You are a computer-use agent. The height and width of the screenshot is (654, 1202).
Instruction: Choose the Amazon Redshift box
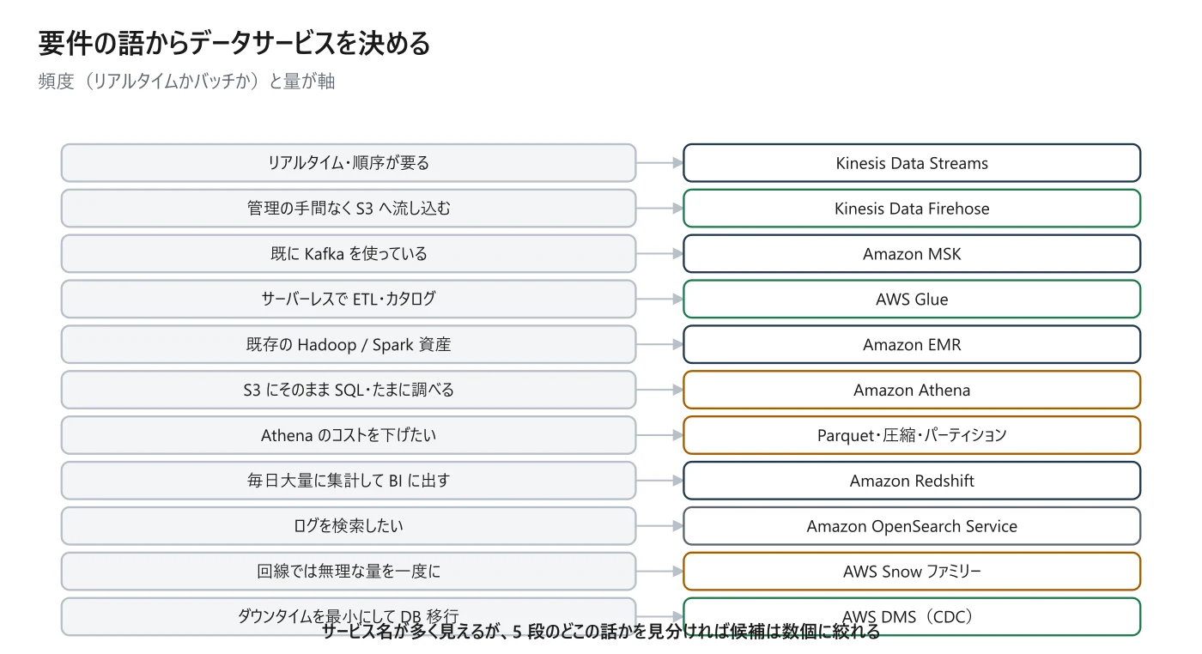tap(912, 481)
